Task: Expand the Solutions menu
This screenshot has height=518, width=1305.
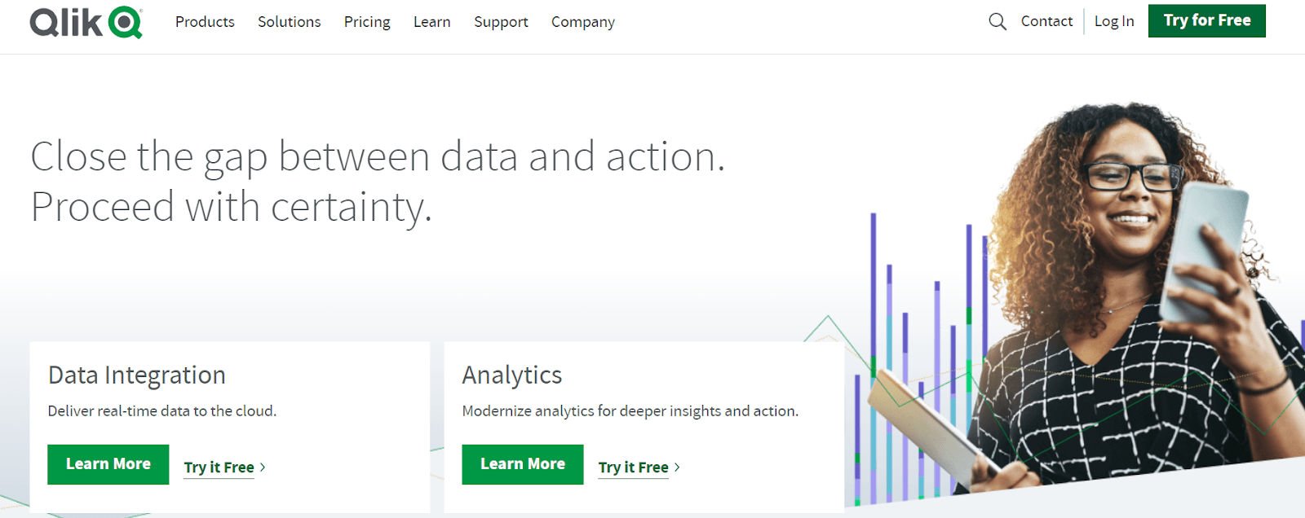Action: tap(289, 22)
